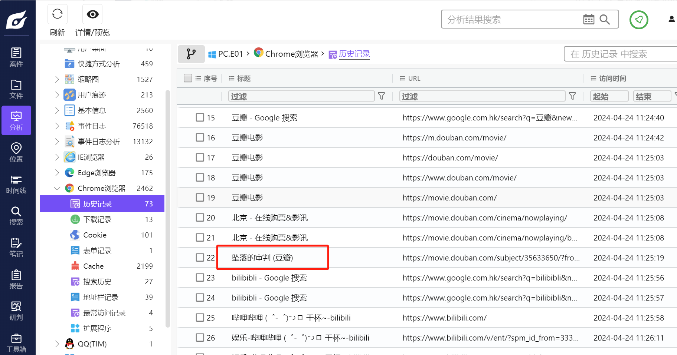Toggle the select-all checkbox in table header
This screenshot has height=355, width=677.
pos(188,78)
